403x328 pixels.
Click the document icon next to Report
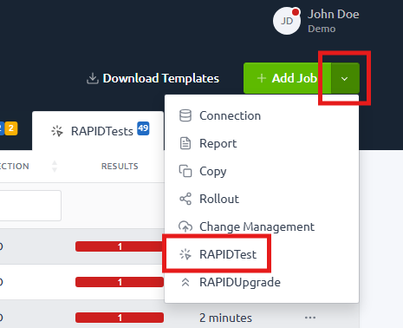coord(185,143)
